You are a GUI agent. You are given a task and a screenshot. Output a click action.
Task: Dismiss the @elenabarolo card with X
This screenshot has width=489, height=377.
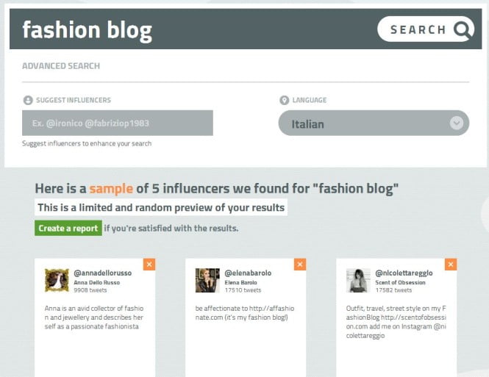pyautogui.click(x=299, y=265)
